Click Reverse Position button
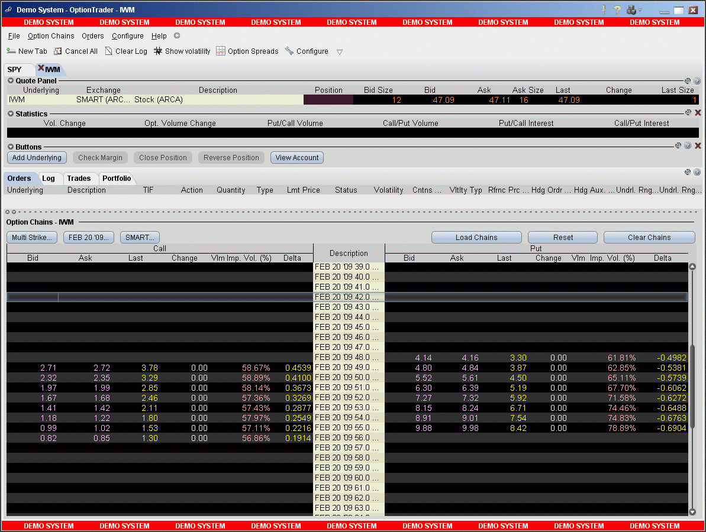 [231, 158]
